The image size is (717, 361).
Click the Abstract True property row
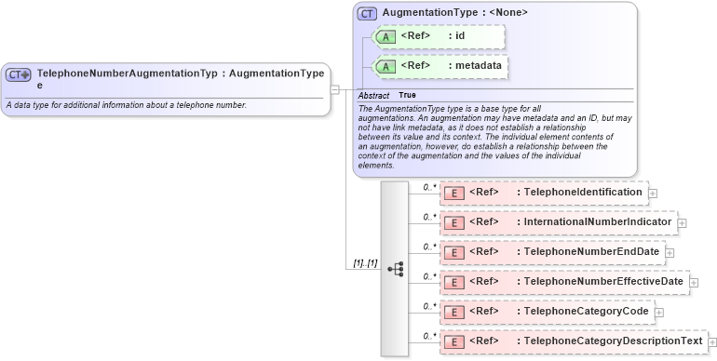click(x=495, y=95)
